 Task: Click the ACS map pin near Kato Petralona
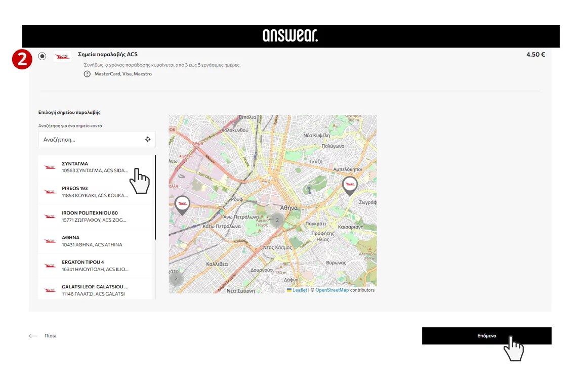coord(182,204)
